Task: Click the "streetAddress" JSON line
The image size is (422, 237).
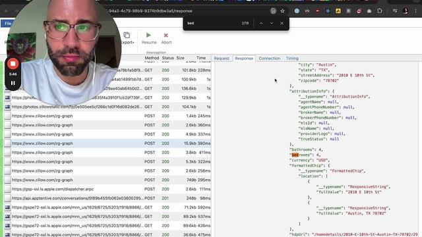Action: [336, 75]
